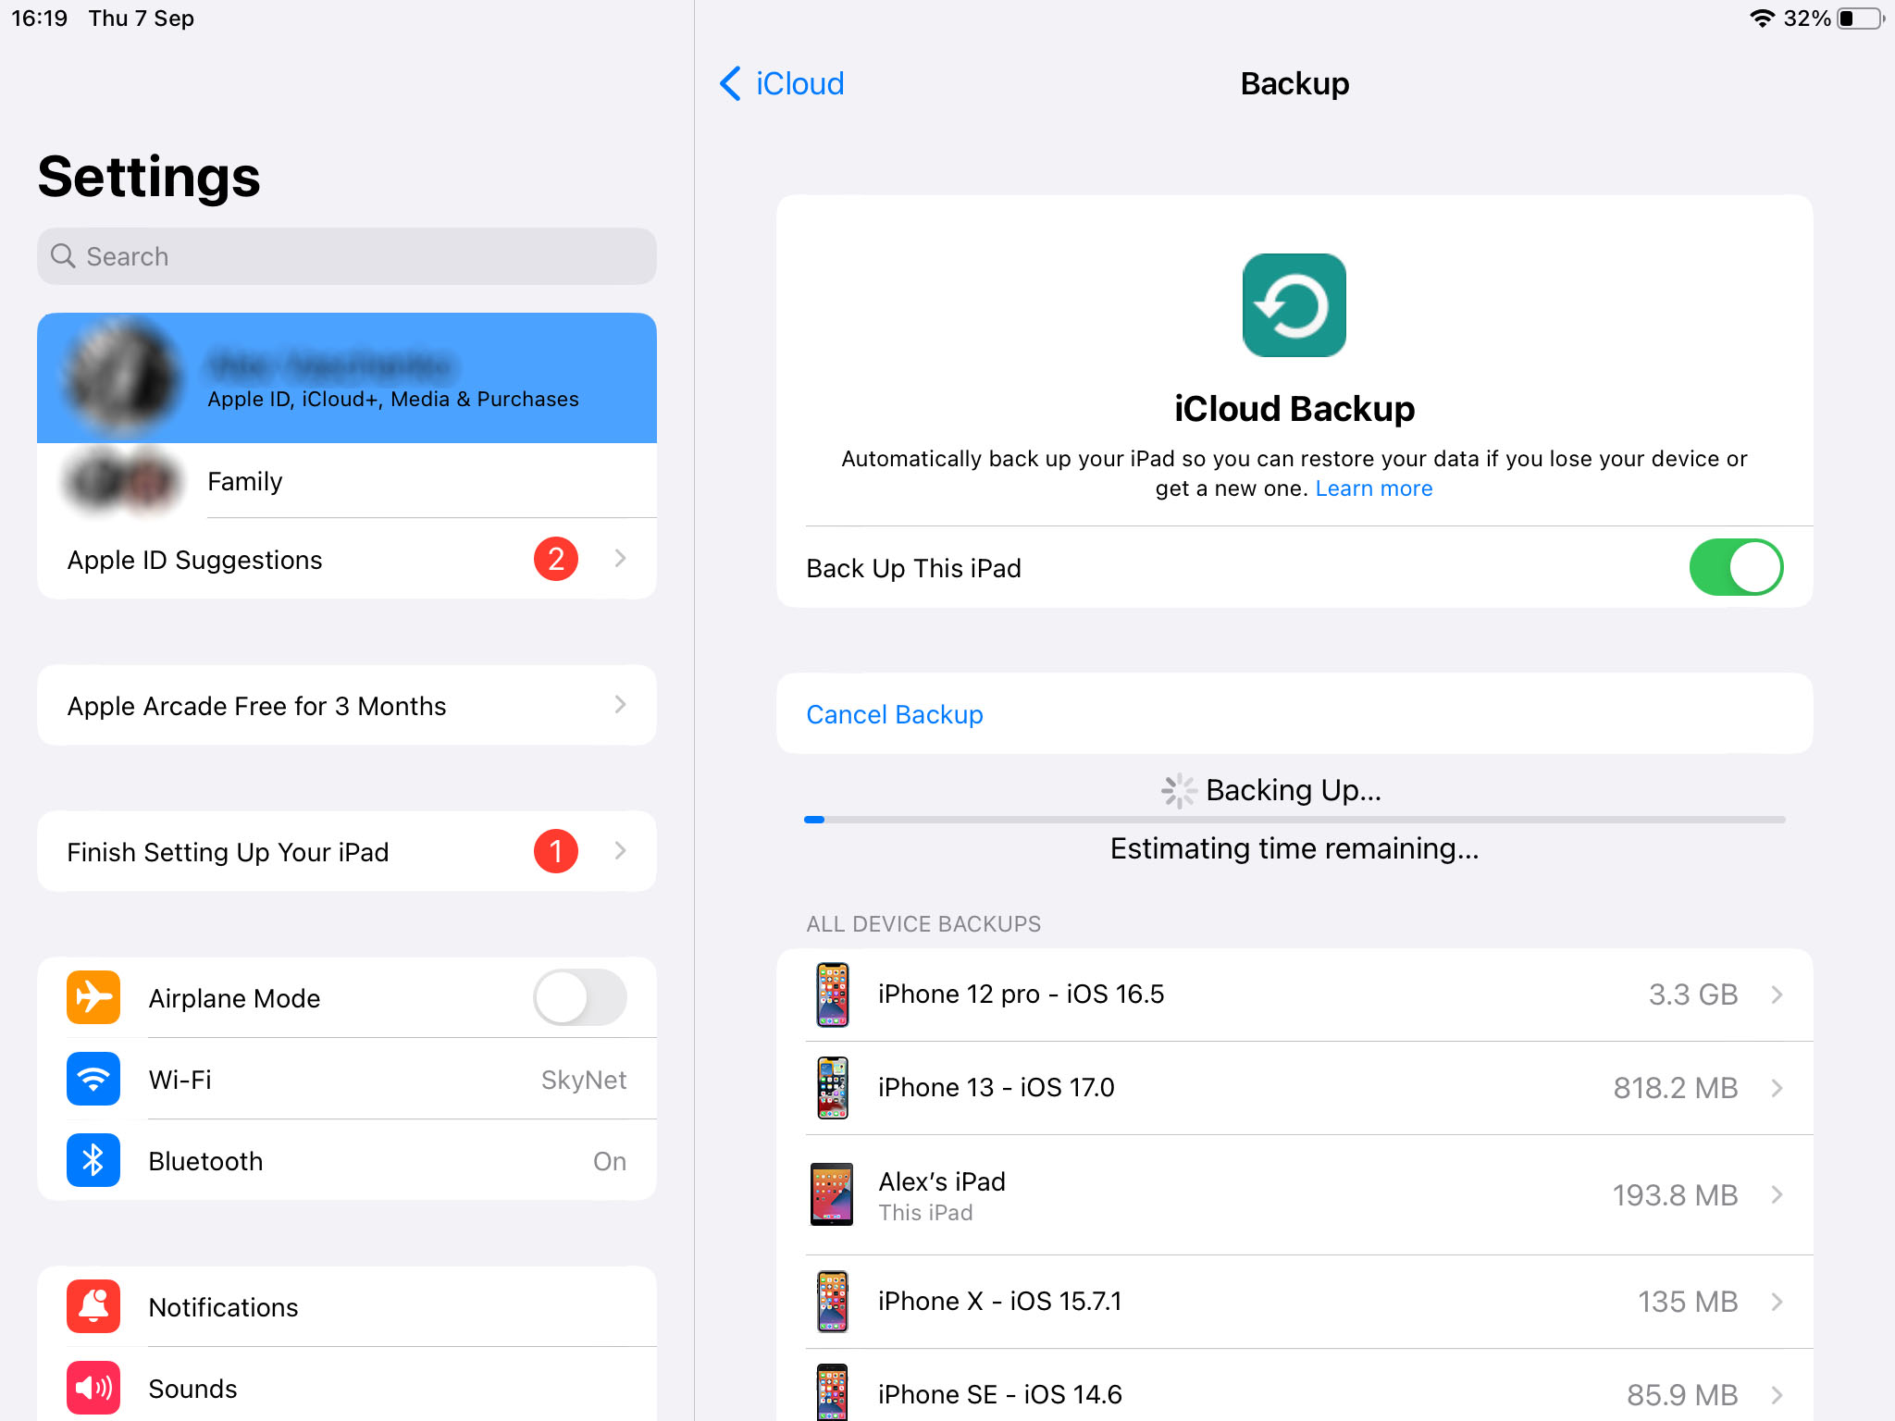Image resolution: width=1895 pixels, height=1421 pixels.
Task: Tap the 32% battery percentage
Action: [1807, 19]
